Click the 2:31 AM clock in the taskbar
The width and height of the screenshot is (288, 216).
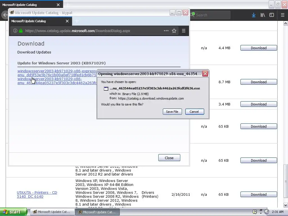tap(278, 212)
